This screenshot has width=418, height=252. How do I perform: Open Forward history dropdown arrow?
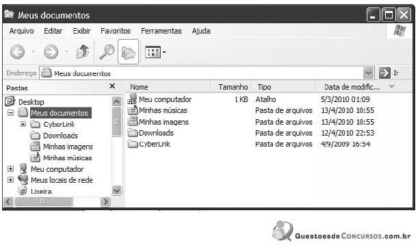pos(66,51)
